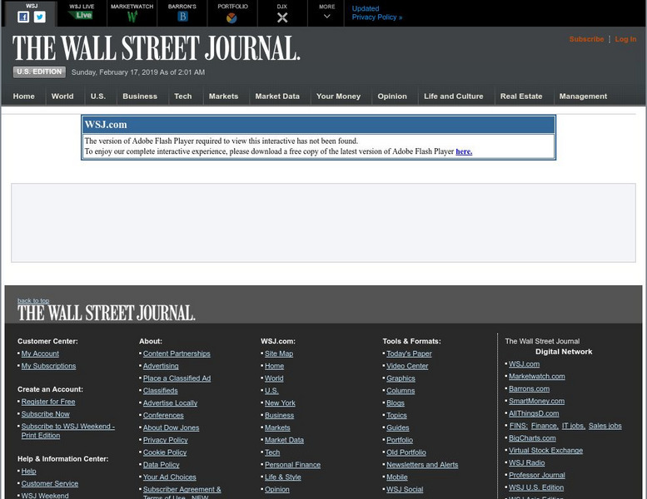
Task: Open the Real Estate nav tab
Action: point(521,96)
